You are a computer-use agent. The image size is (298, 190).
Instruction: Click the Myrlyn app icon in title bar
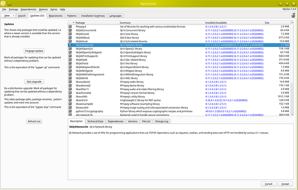point(3,3)
